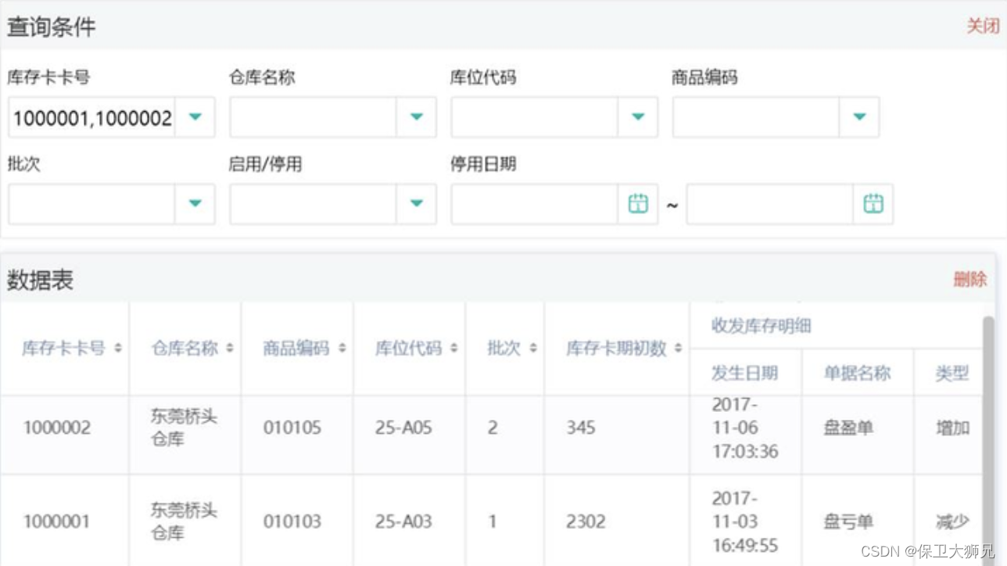Image resolution: width=1007 pixels, height=566 pixels.
Task: Sort by 库位代码 column arrows
Action: pos(454,349)
